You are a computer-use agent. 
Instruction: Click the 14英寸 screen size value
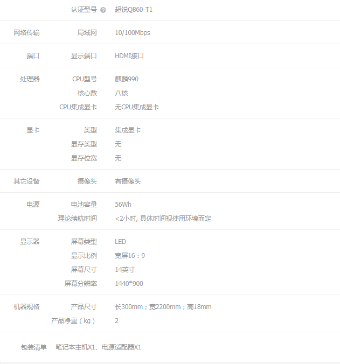click(x=124, y=270)
